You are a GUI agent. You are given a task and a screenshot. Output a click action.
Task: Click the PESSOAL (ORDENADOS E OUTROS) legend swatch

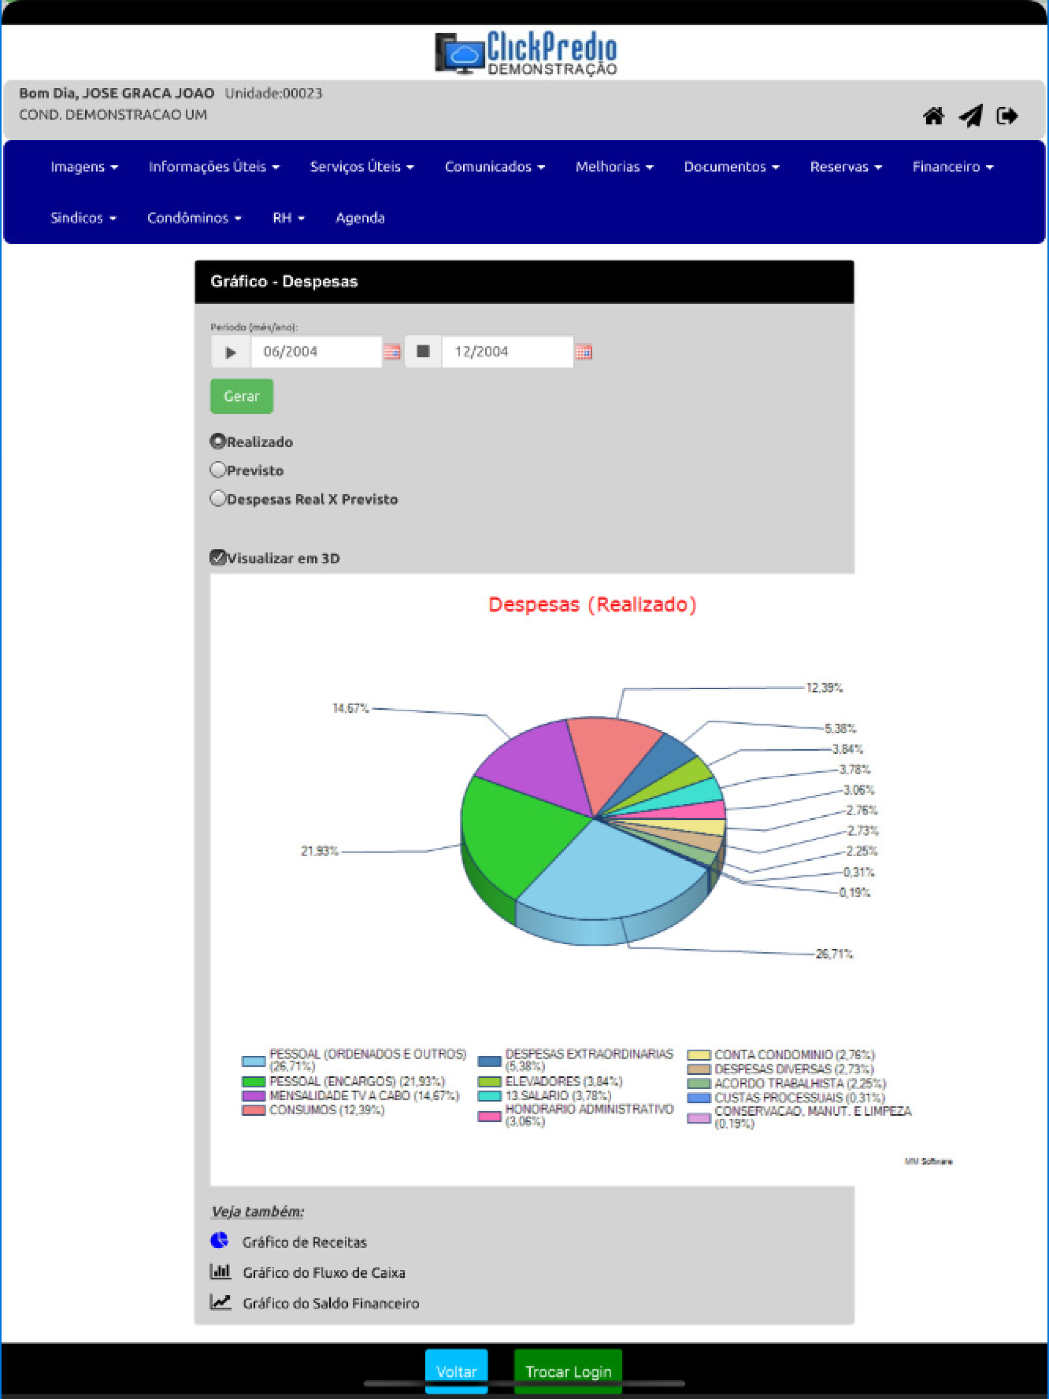(253, 1061)
